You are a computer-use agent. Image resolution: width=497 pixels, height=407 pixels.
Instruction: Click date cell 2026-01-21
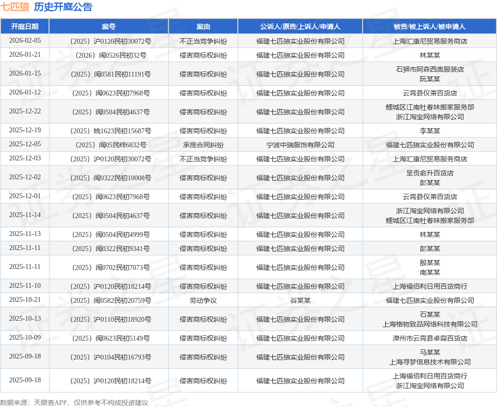point(25,54)
